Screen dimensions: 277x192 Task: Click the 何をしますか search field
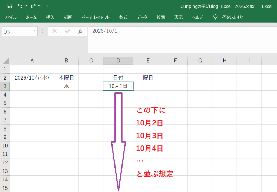tap(233, 17)
